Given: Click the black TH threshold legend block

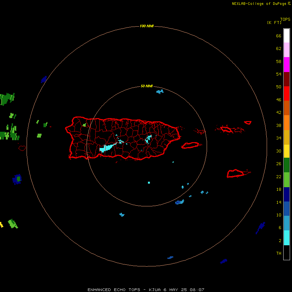Looking at the screenshot, I should (x=286, y=252).
